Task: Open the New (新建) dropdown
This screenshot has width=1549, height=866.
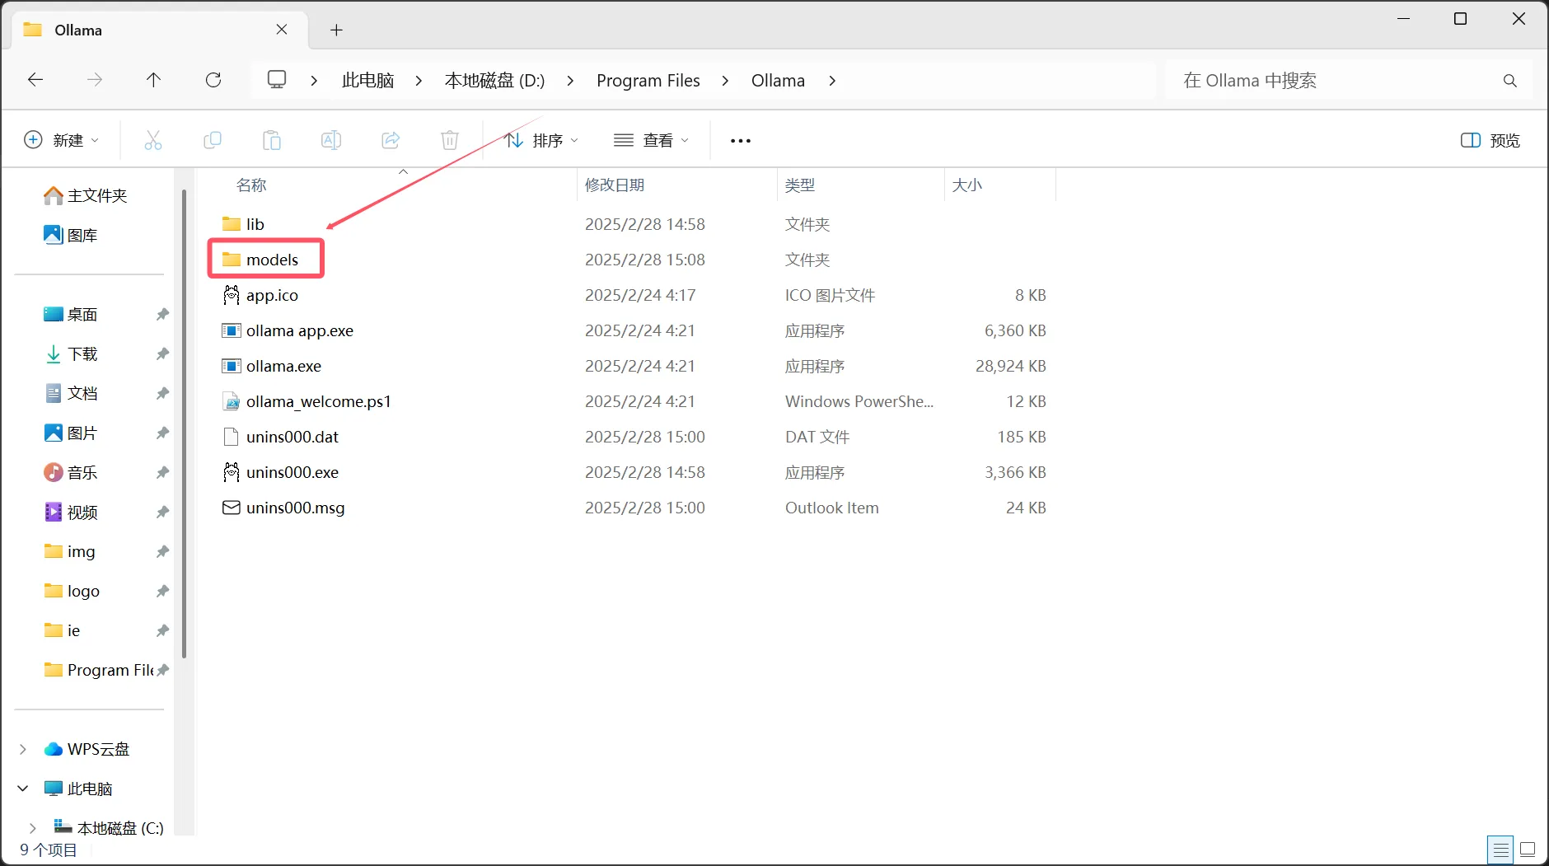Action: click(x=63, y=140)
